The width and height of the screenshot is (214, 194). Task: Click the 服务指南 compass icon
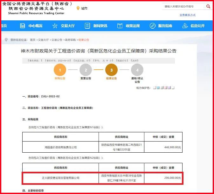pyautogui.click(x=153, y=26)
